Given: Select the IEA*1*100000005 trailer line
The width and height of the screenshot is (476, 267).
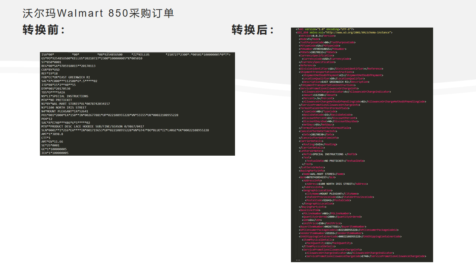Looking at the screenshot, I should pos(55,153).
